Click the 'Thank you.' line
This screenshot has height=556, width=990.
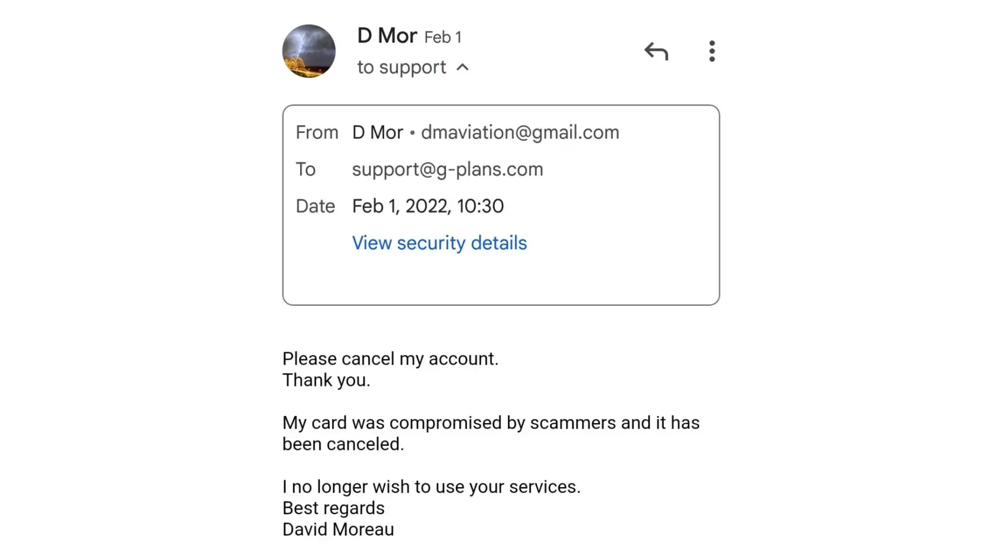click(x=326, y=380)
